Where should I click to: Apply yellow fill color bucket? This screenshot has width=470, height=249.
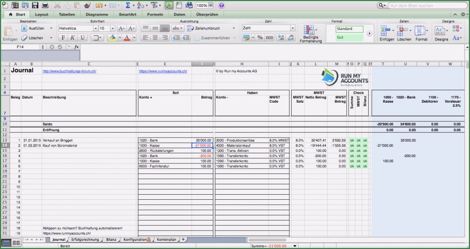113,38
